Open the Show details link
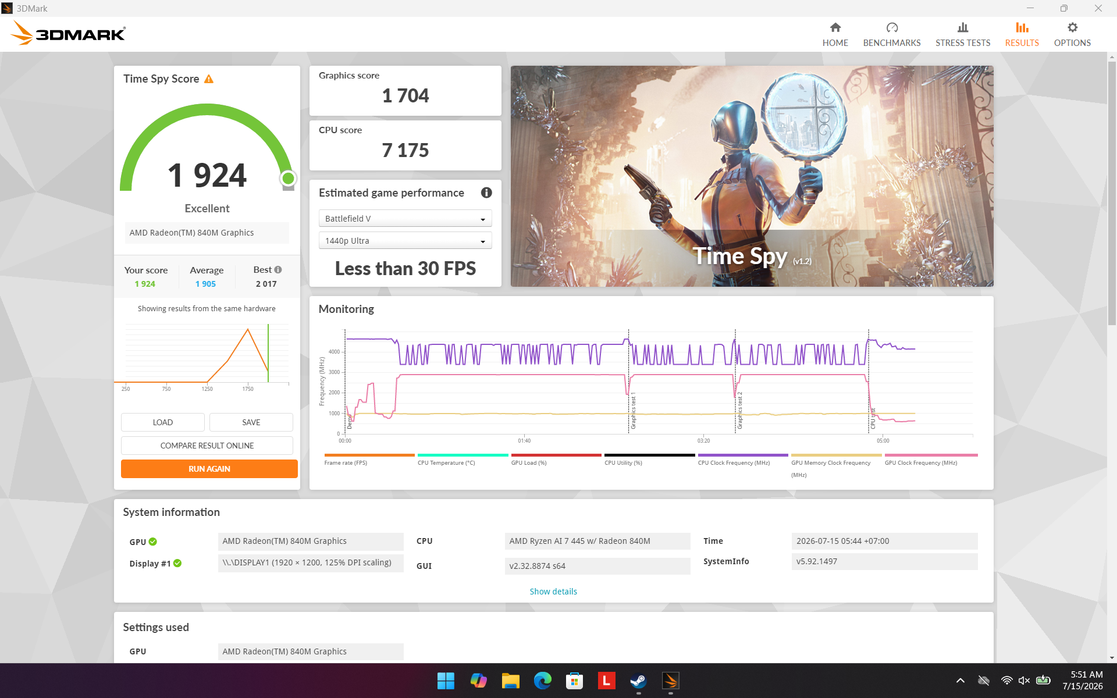The height and width of the screenshot is (698, 1117). (553, 592)
